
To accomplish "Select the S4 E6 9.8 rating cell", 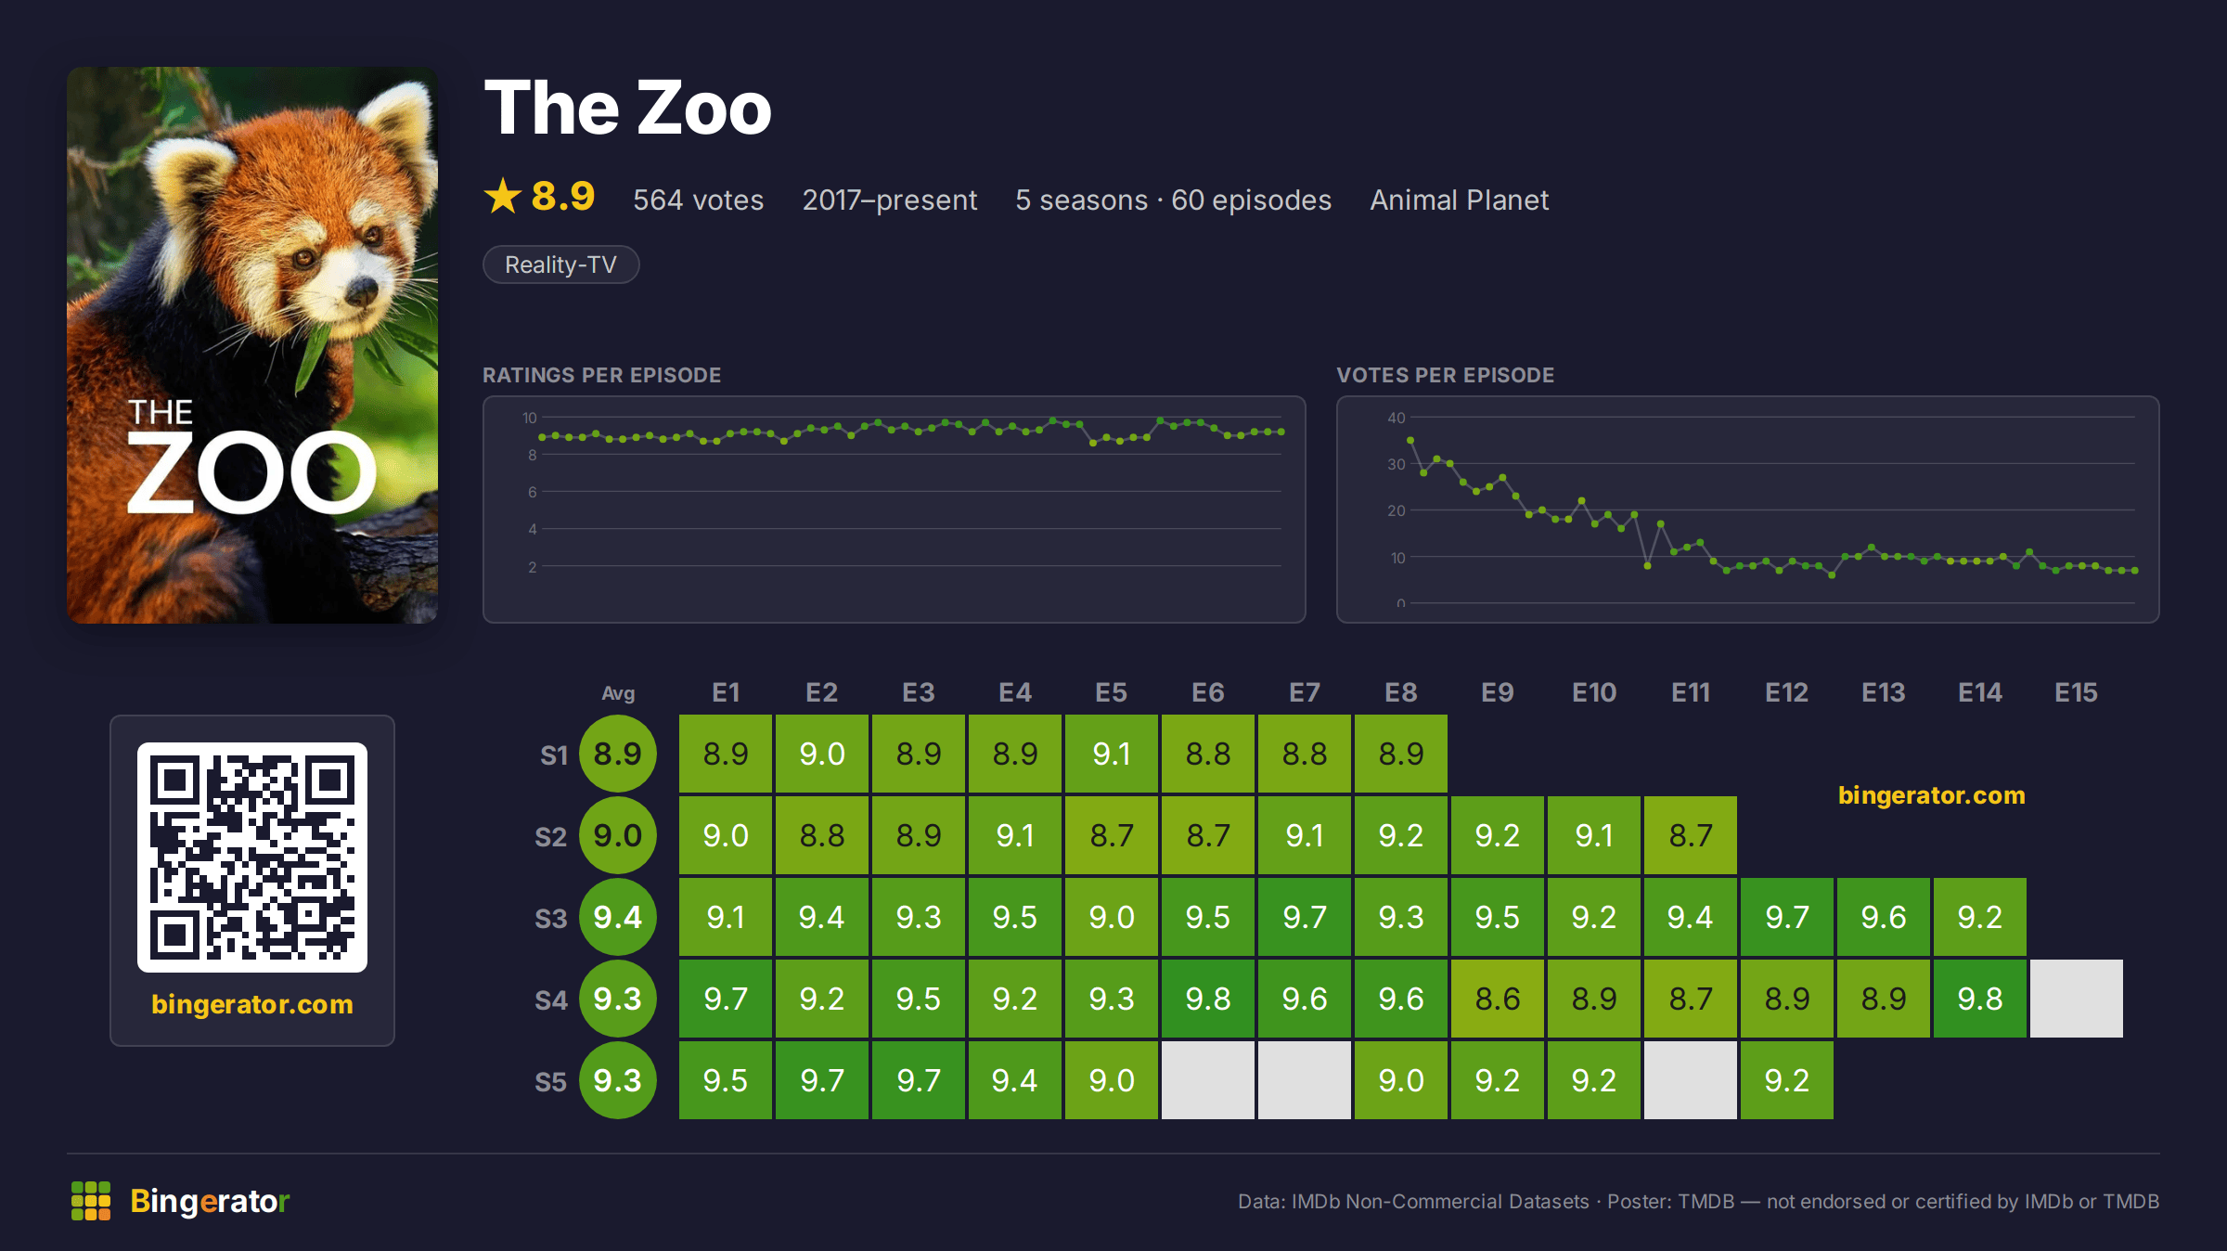I will tap(1208, 999).
